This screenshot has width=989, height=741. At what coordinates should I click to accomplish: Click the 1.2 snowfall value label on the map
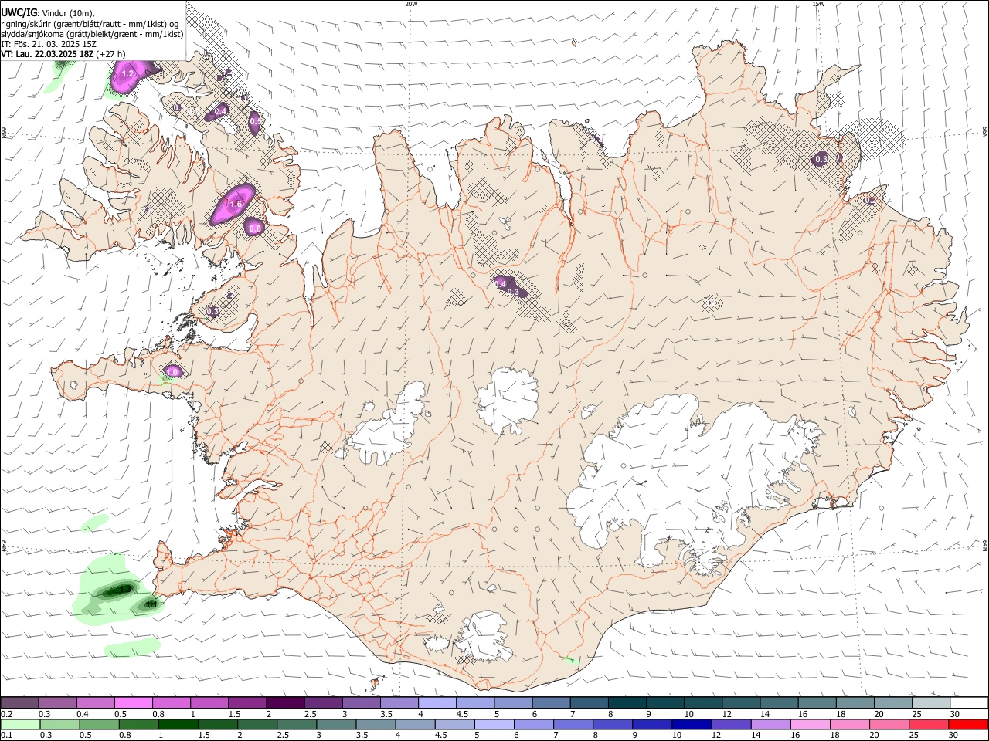point(128,73)
